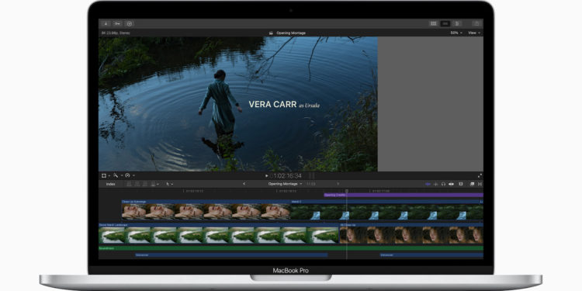The image size is (582, 291).
Task: Toggle solo with headphones icon
Action: tap(443, 184)
